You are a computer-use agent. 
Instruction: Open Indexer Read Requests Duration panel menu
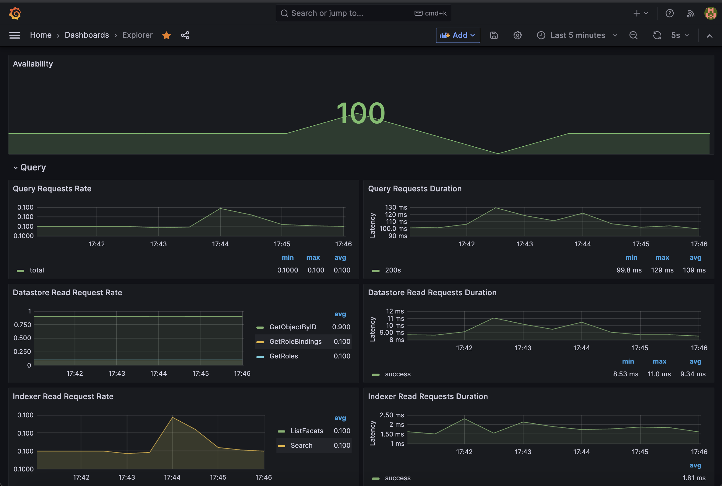click(428, 396)
